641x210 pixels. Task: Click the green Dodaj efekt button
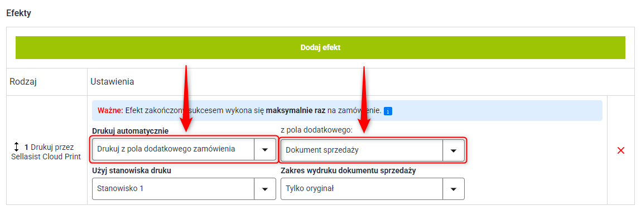tap(320, 47)
